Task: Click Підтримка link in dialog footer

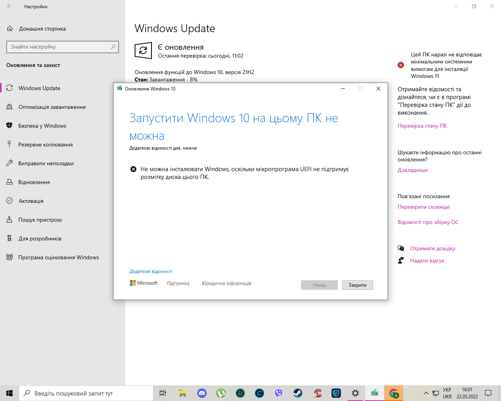Action: [178, 284]
